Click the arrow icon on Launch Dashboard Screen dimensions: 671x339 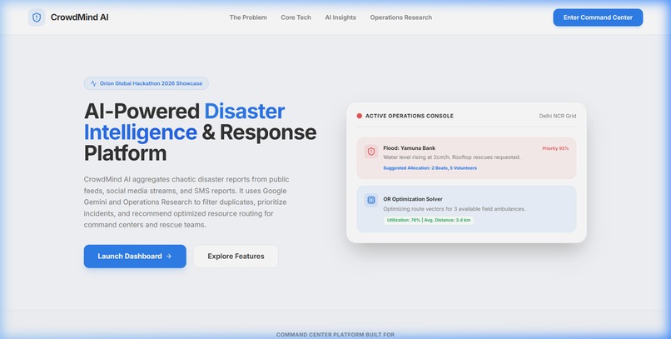pyautogui.click(x=169, y=257)
